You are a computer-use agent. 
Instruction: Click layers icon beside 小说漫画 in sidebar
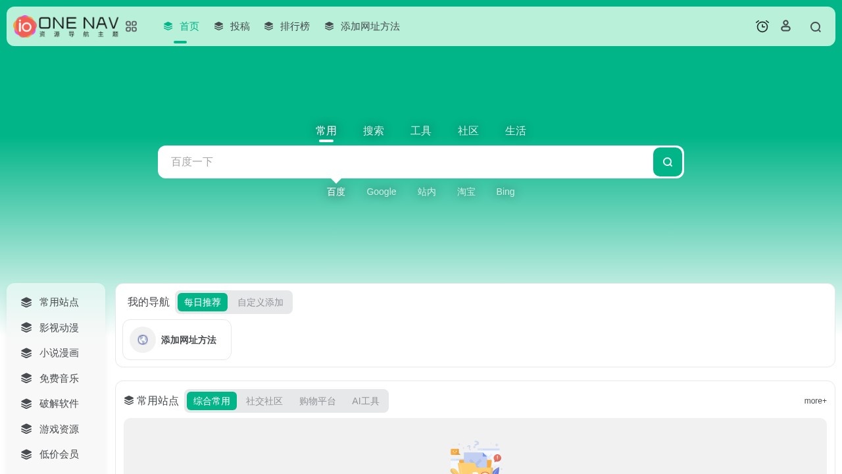(x=26, y=353)
